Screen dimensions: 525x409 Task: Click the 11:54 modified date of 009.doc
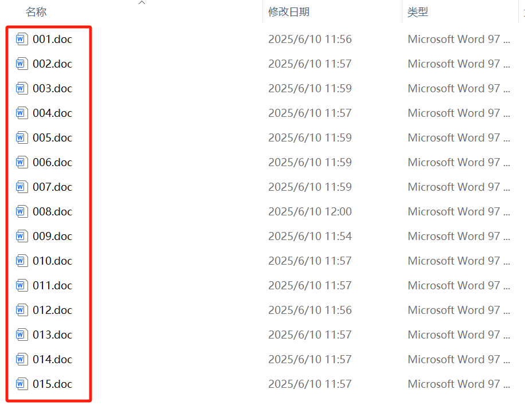pos(310,236)
